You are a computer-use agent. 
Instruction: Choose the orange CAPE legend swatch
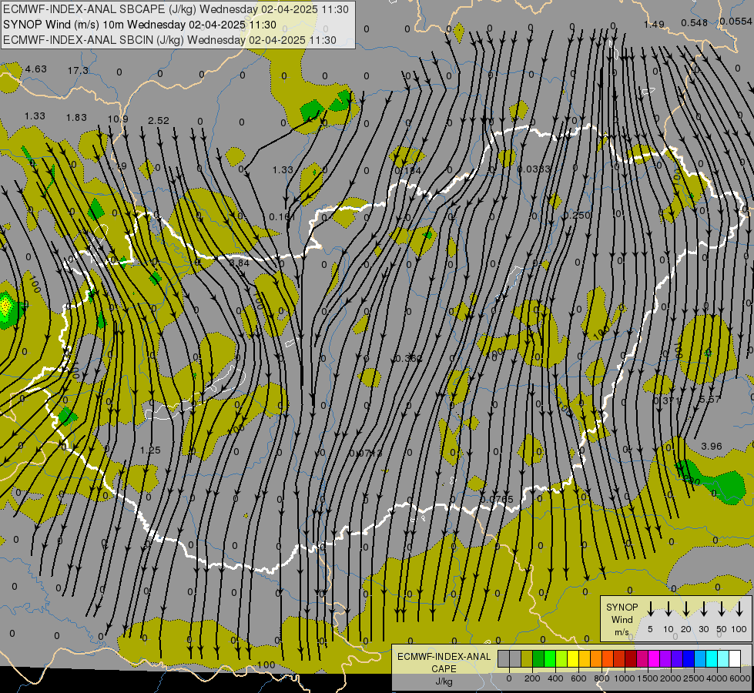(x=596, y=658)
